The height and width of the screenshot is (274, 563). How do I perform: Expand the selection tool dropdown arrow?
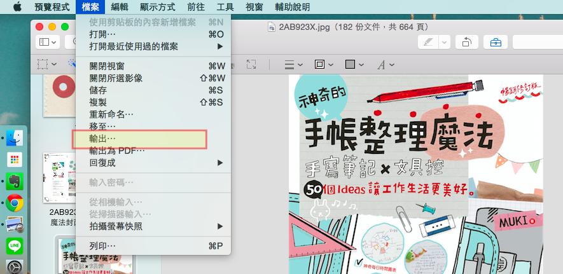(x=54, y=64)
